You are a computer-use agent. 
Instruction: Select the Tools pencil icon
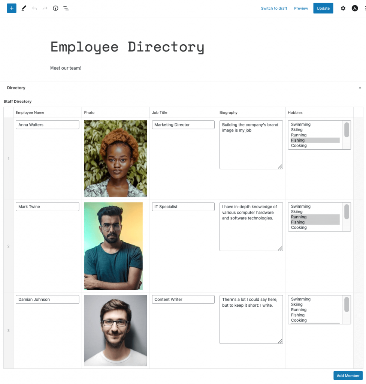24,8
